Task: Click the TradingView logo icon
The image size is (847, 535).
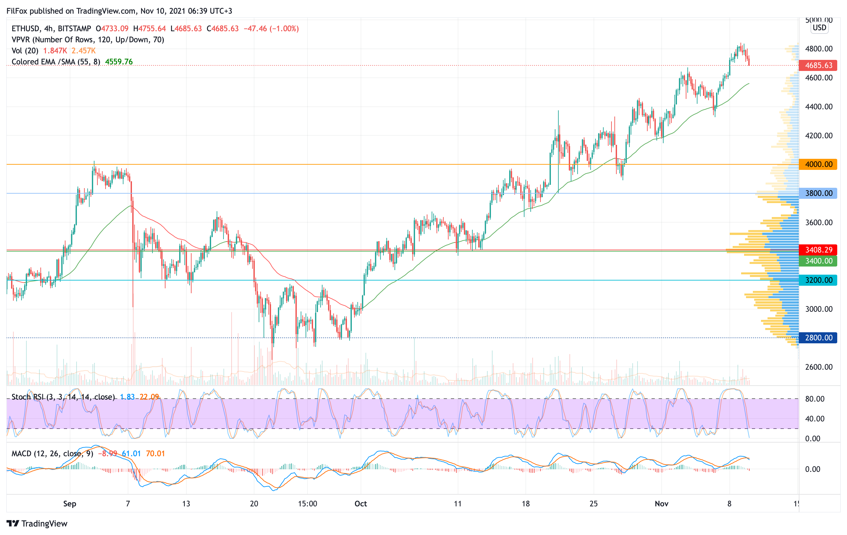Action: click(x=13, y=523)
